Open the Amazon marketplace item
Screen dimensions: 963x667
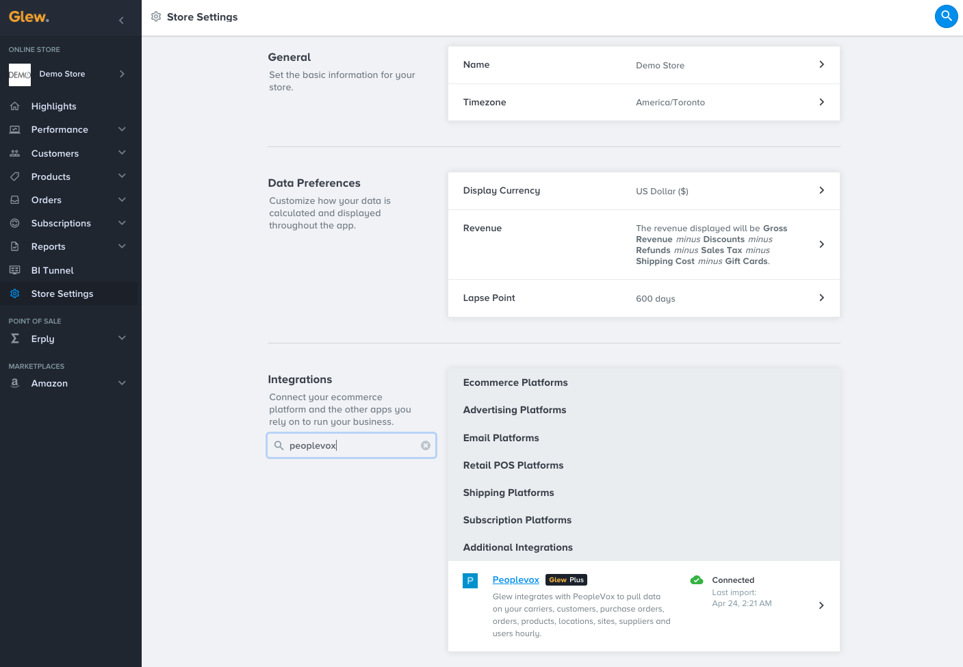point(49,383)
